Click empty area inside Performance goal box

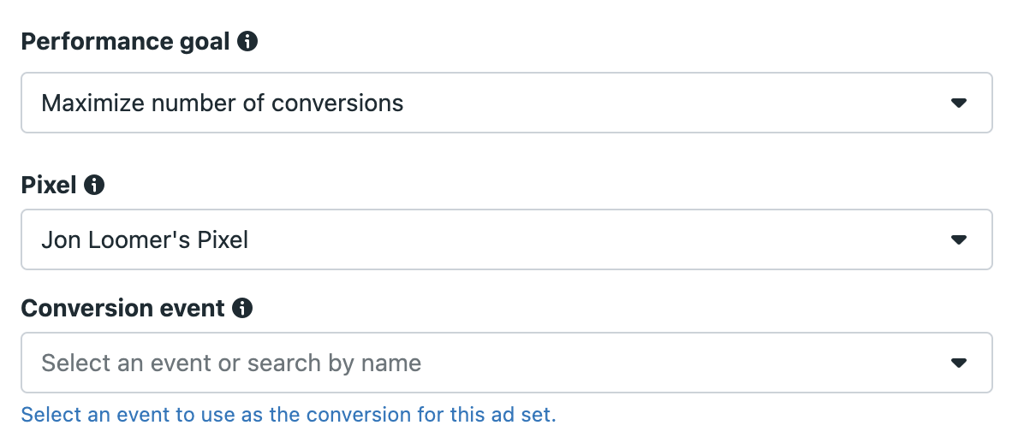[671, 103]
